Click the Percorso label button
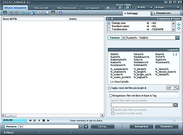Screen dimensions: 183x135 (x=12, y=126)
